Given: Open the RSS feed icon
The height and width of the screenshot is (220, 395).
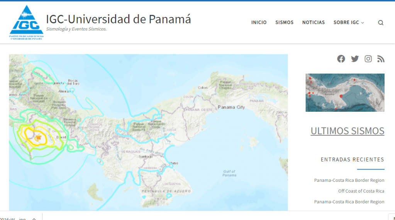Looking at the screenshot, I should 381,59.
